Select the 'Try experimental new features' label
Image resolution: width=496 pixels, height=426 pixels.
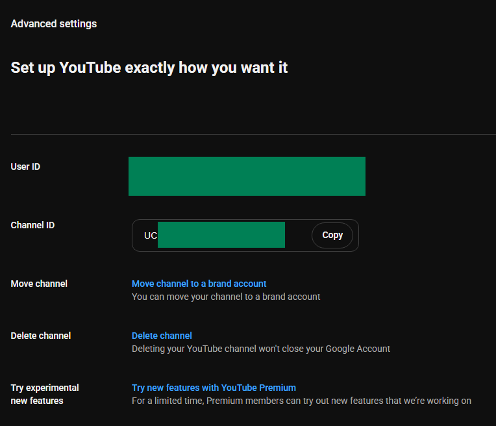pos(45,394)
